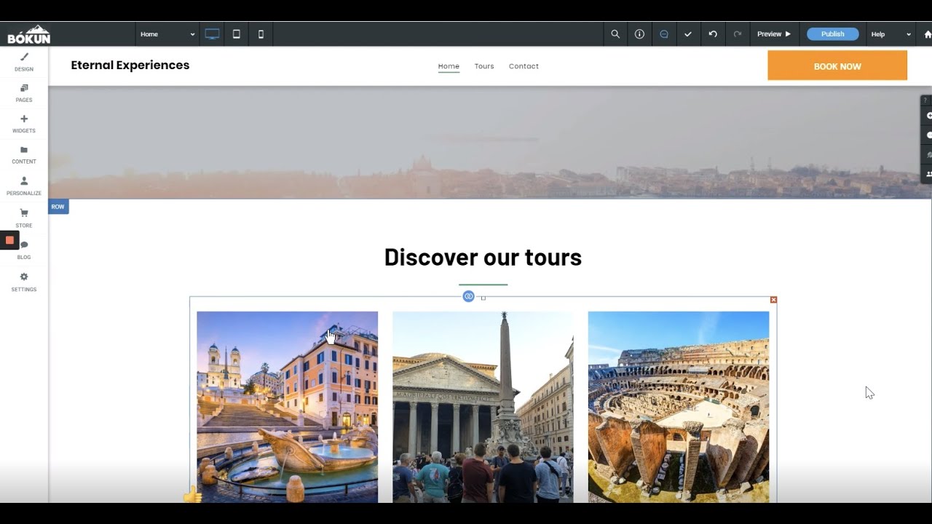Select the Home navigation link
Image resolution: width=932 pixels, height=524 pixels.
(449, 66)
